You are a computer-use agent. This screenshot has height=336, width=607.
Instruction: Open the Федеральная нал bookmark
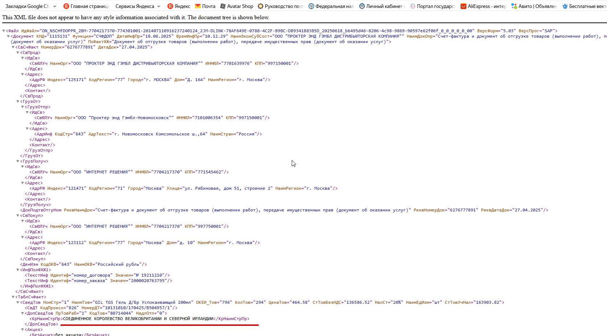pyautogui.click(x=331, y=6)
